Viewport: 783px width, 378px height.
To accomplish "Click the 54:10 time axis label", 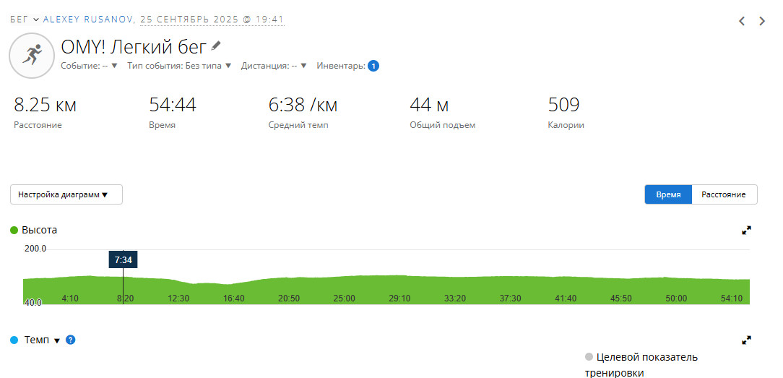I will click(732, 298).
